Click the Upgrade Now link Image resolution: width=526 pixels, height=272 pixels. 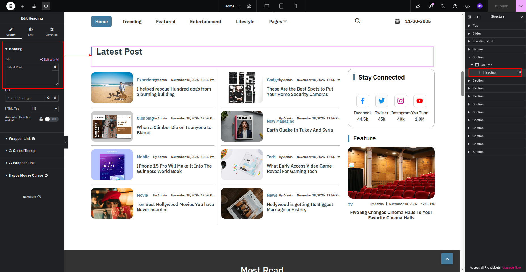tap(512, 267)
